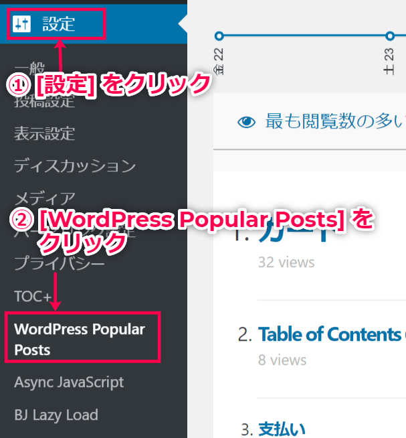The height and width of the screenshot is (438, 406).
Task: Open 表示設定 reading settings
Action: coord(44,133)
